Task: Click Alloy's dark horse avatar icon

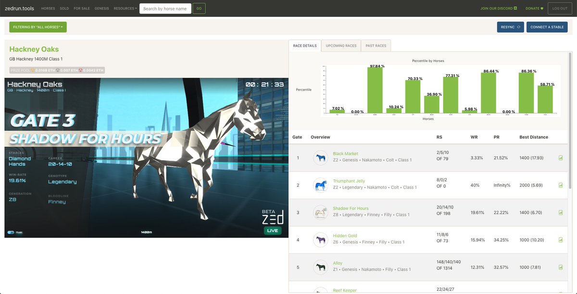Action: pyautogui.click(x=320, y=267)
